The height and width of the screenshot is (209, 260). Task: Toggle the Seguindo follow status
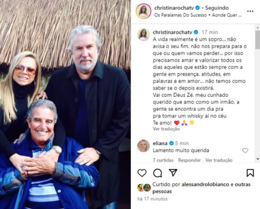217,8
